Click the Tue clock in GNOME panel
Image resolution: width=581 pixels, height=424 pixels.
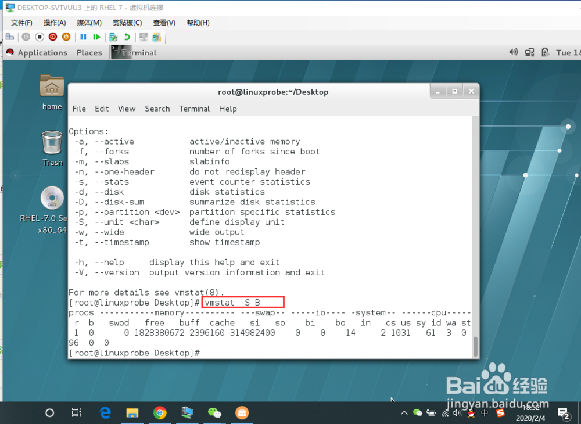568,53
